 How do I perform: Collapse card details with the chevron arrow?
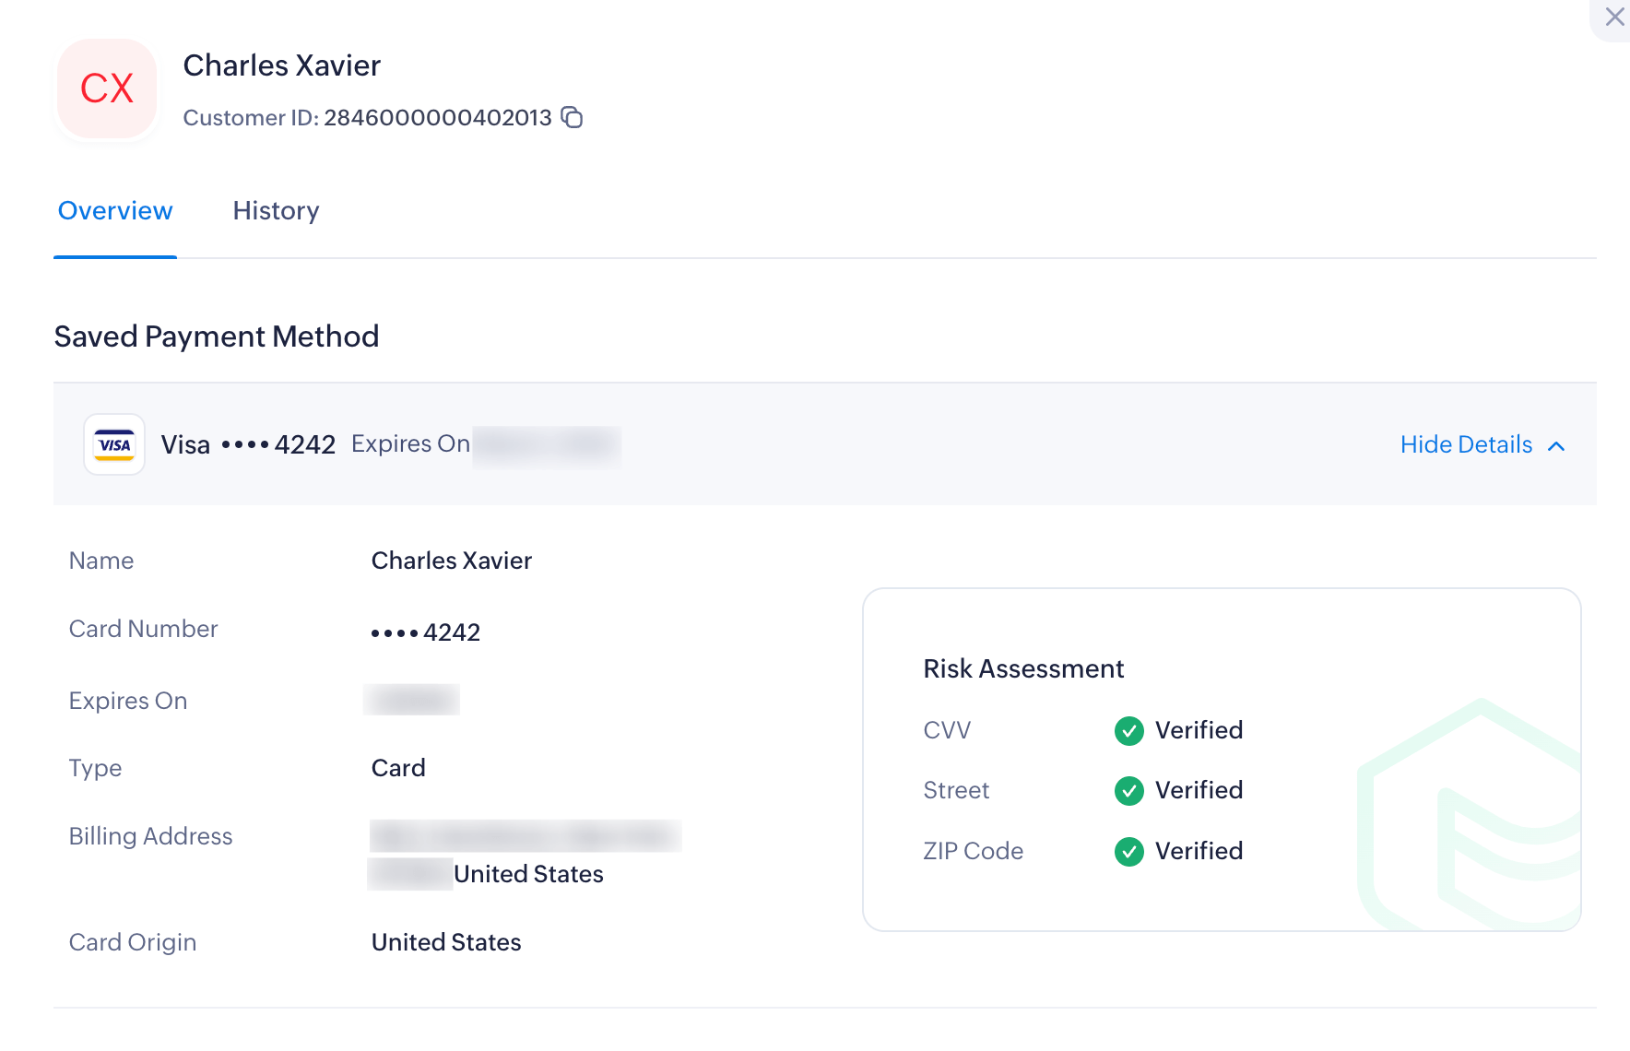tap(1556, 446)
